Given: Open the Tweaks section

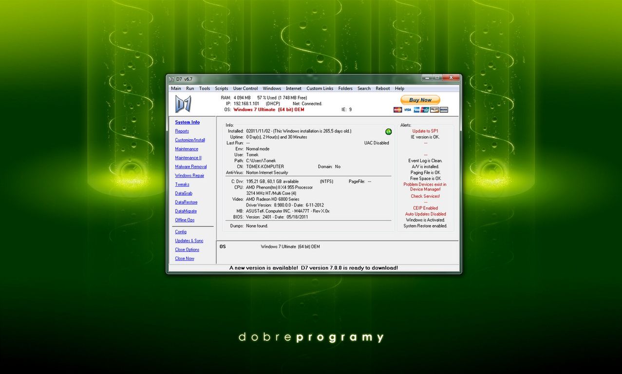Looking at the screenshot, I should (182, 185).
